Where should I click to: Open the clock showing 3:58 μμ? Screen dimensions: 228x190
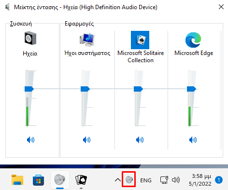(x=200, y=180)
